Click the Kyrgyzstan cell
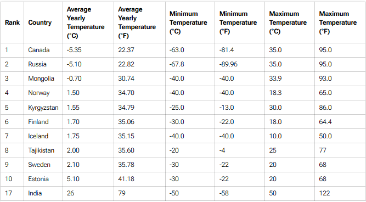The width and height of the screenshot is (366, 202). (43, 108)
